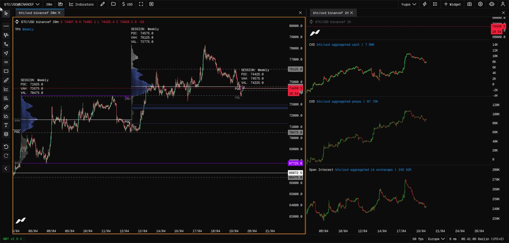
Task: Select the path node drawing tool
Action: click(x=6, y=44)
